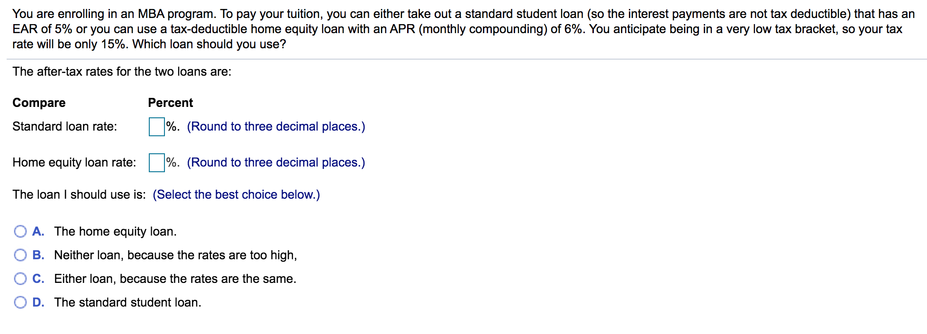Click the either loan answer text
Viewport: 927px width, 334px height.
click(x=175, y=279)
